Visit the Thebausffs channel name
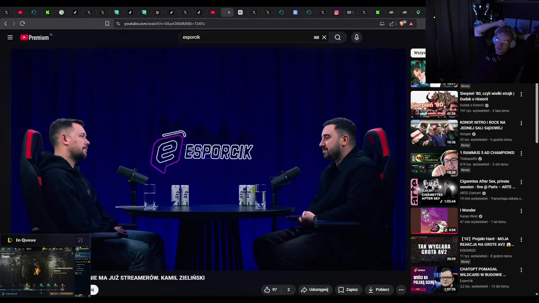Viewport: 539px width, 303px height. (x=468, y=159)
